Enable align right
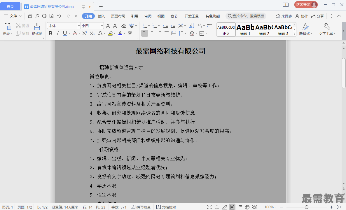 [159, 33]
